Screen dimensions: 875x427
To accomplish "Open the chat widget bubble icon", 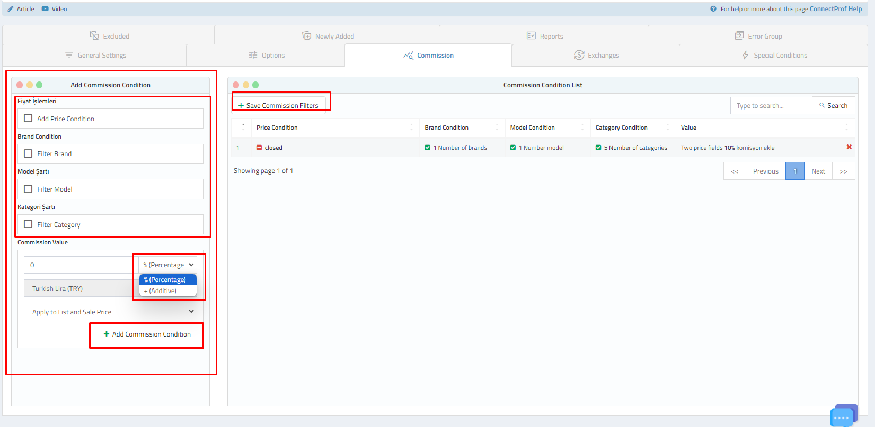I will pyautogui.click(x=842, y=417).
